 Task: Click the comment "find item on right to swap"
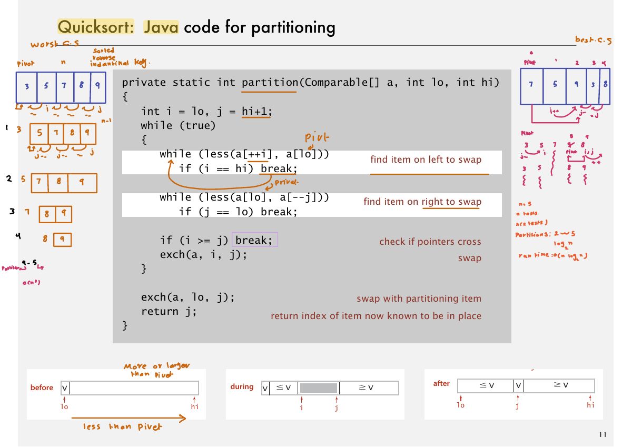click(x=422, y=202)
